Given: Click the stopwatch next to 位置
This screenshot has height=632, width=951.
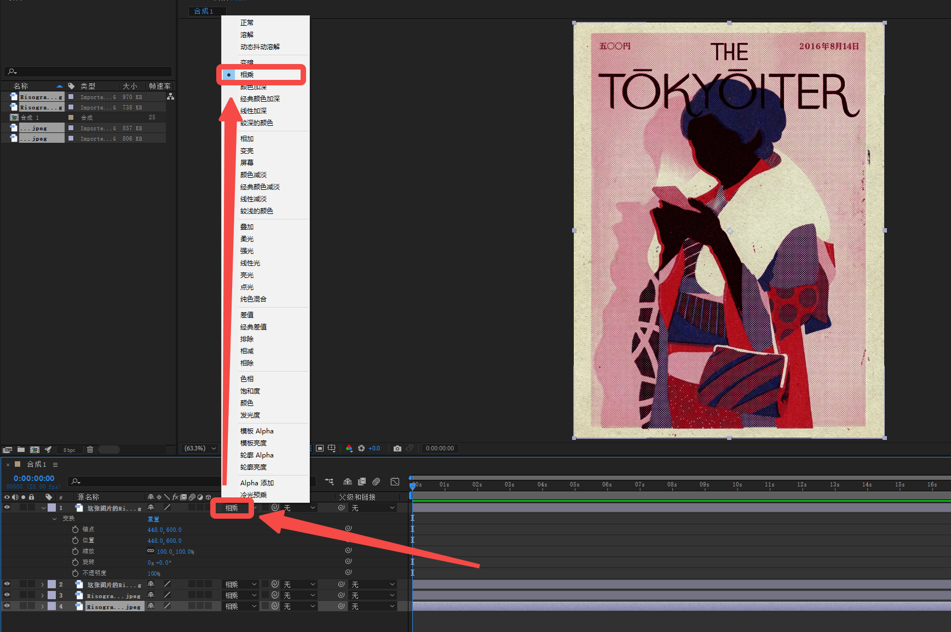Looking at the screenshot, I should click(x=76, y=541).
